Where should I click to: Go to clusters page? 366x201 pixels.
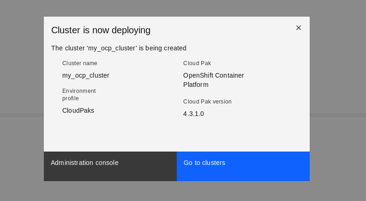point(243,166)
